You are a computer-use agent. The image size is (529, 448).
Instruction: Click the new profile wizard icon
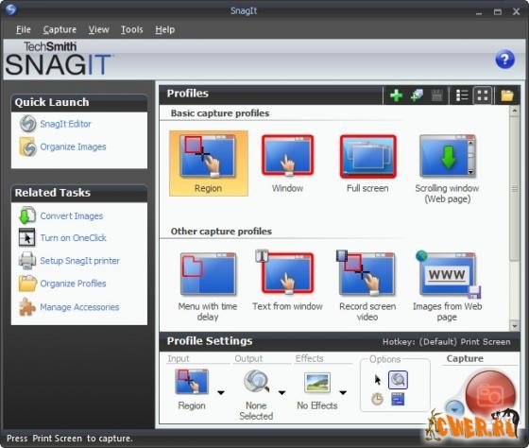pos(417,95)
